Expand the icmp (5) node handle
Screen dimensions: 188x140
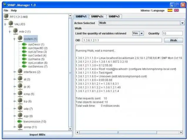click(x=14, y=94)
